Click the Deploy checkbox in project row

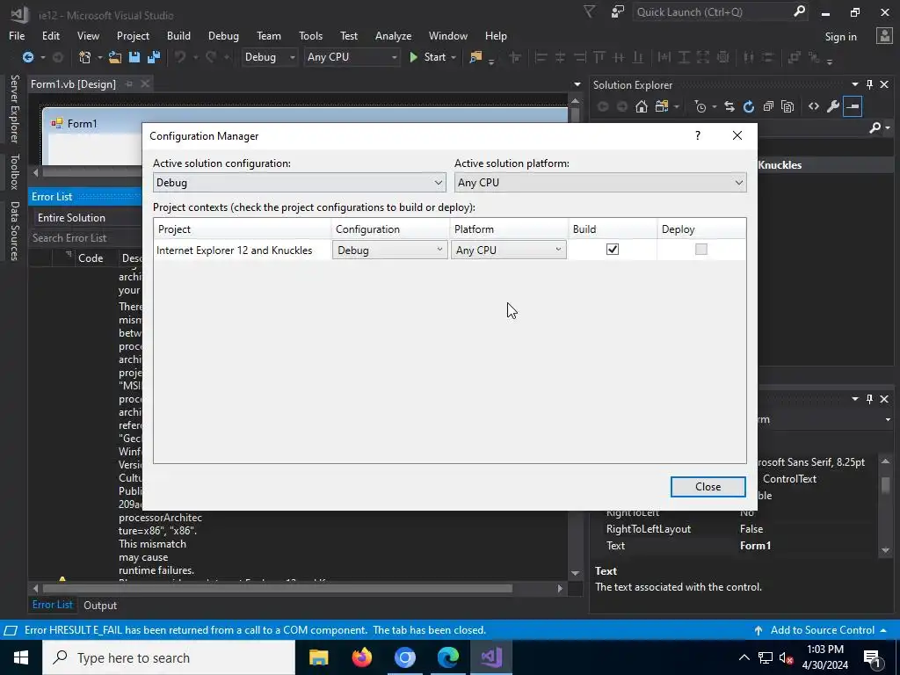pyautogui.click(x=700, y=249)
